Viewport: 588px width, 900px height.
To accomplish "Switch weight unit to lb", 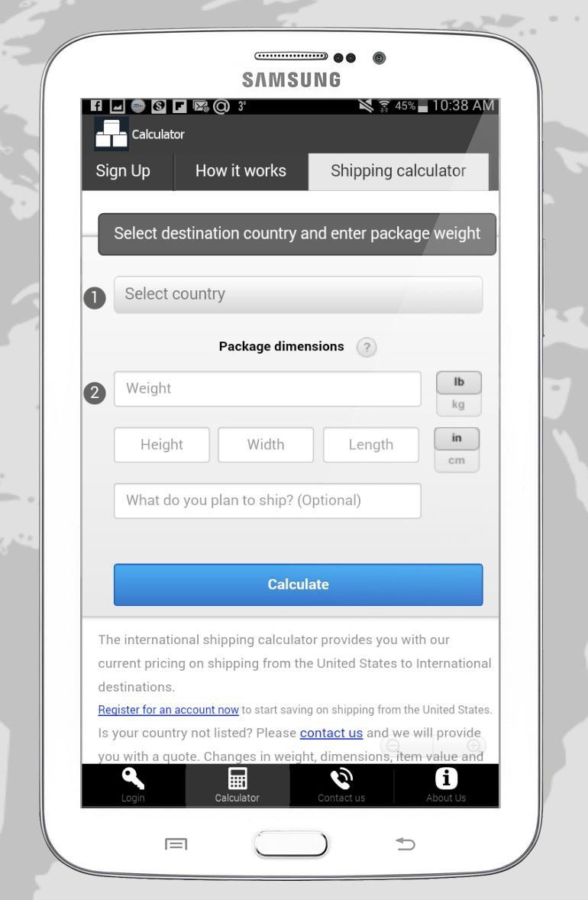I will (x=458, y=382).
